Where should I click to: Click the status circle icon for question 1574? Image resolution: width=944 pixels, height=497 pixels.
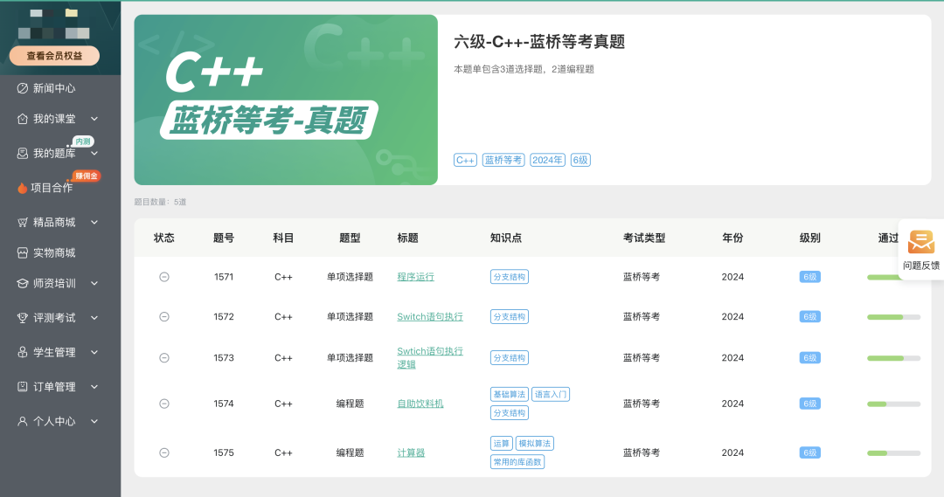point(163,404)
